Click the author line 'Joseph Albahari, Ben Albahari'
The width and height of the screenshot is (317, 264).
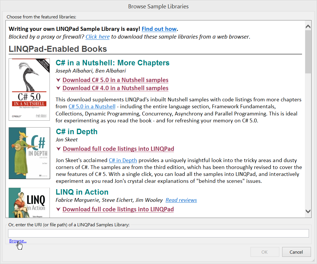click(x=91, y=71)
